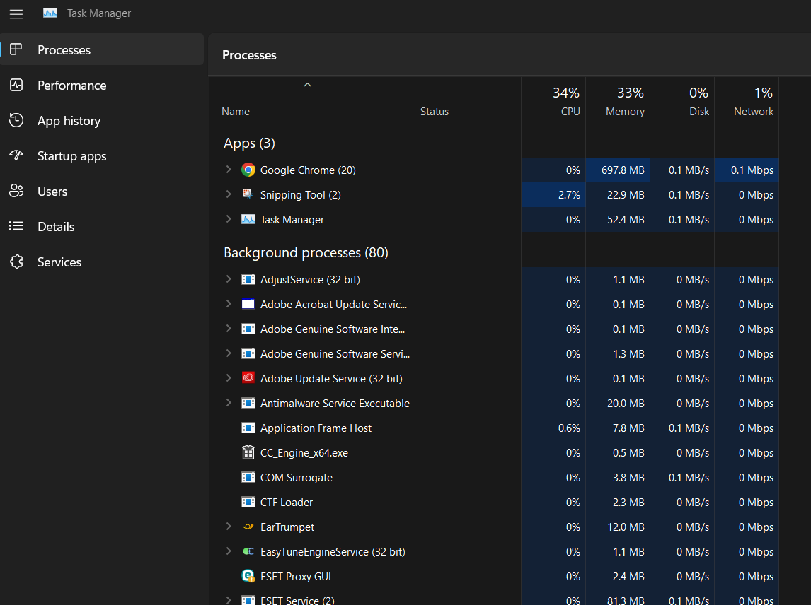Click the Application Frame Host icon
The width and height of the screenshot is (811, 605).
click(248, 428)
